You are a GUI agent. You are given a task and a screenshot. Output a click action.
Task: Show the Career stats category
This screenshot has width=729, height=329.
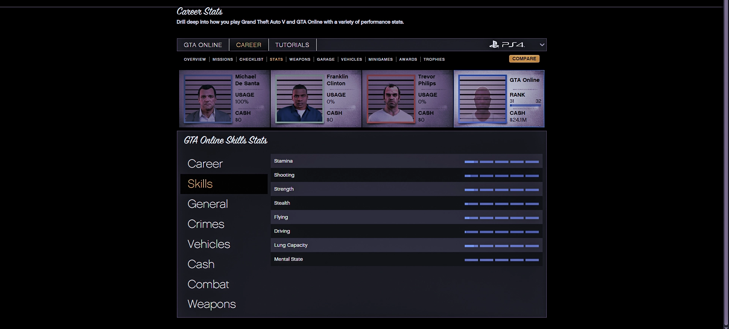[205, 164]
